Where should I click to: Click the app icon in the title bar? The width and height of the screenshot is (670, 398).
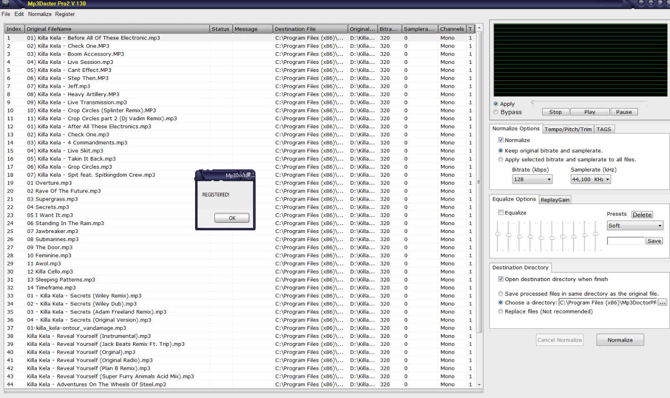coord(5,3)
